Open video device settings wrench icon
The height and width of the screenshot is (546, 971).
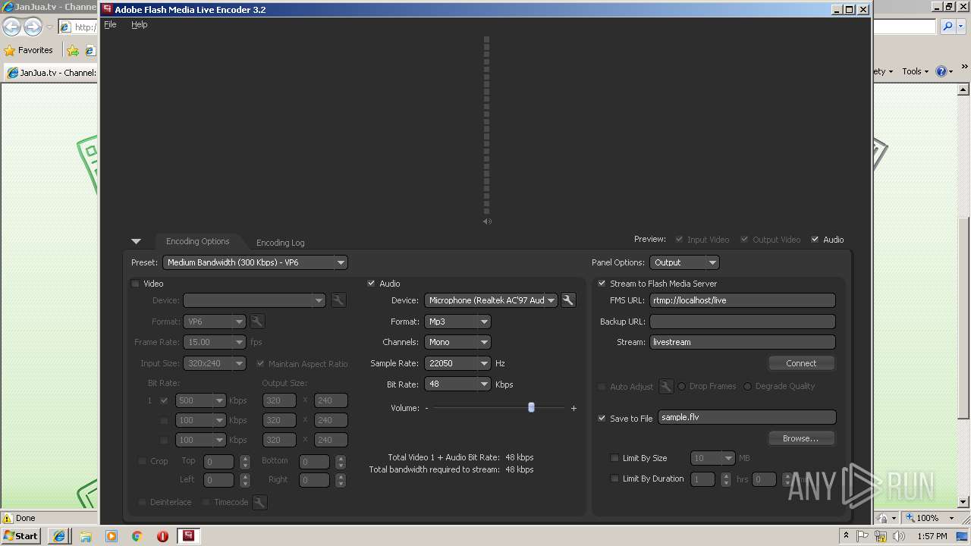tap(338, 300)
